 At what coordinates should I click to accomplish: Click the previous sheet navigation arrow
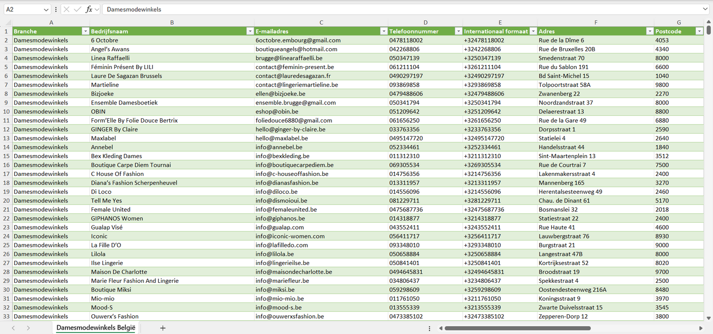tap(13, 328)
